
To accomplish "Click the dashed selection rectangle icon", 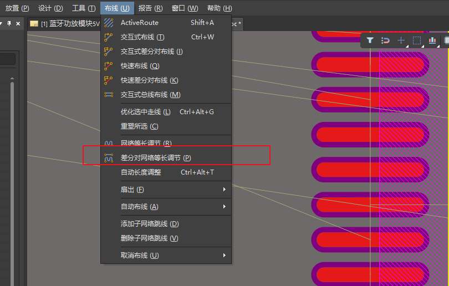I will (417, 40).
